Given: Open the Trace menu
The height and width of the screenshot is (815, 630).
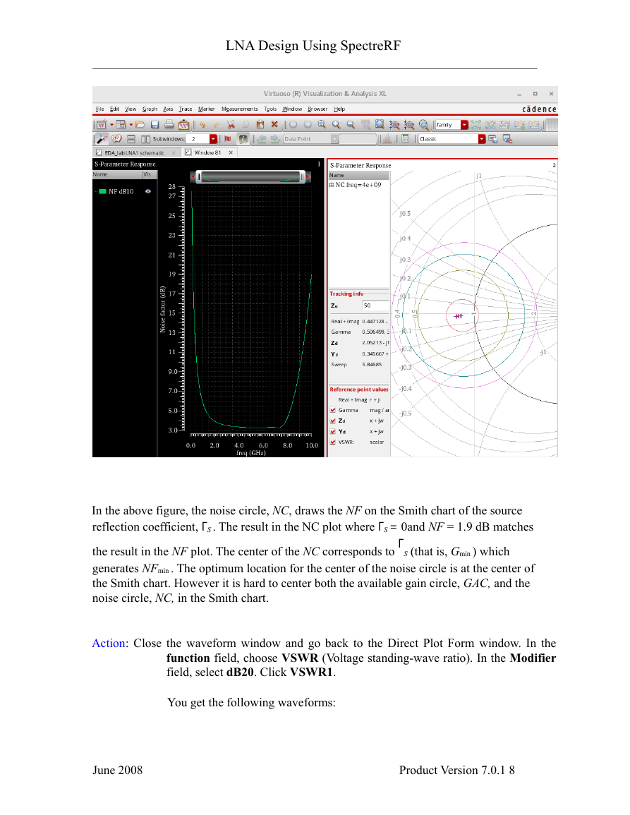Looking at the screenshot, I should pyautogui.click(x=186, y=109).
